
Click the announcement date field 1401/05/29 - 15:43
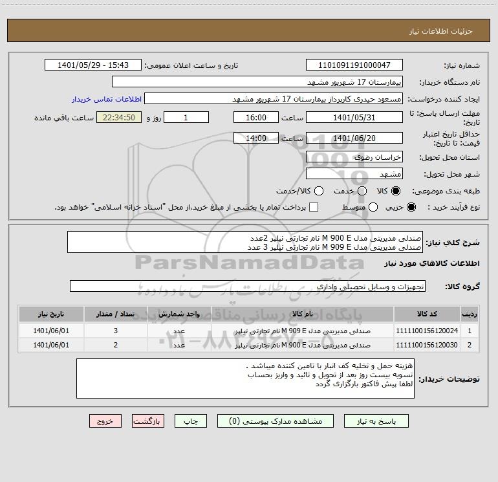click(x=93, y=65)
